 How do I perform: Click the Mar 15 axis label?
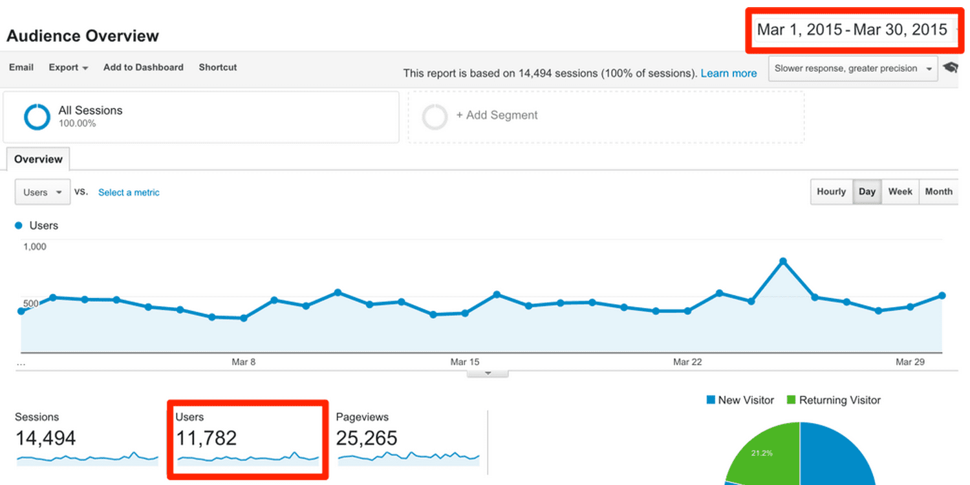[x=465, y=362]
